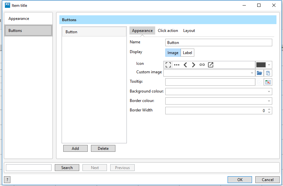Open help with the question mark button
The height and width of the screenshot is (186, 283).
pos(7,180)
